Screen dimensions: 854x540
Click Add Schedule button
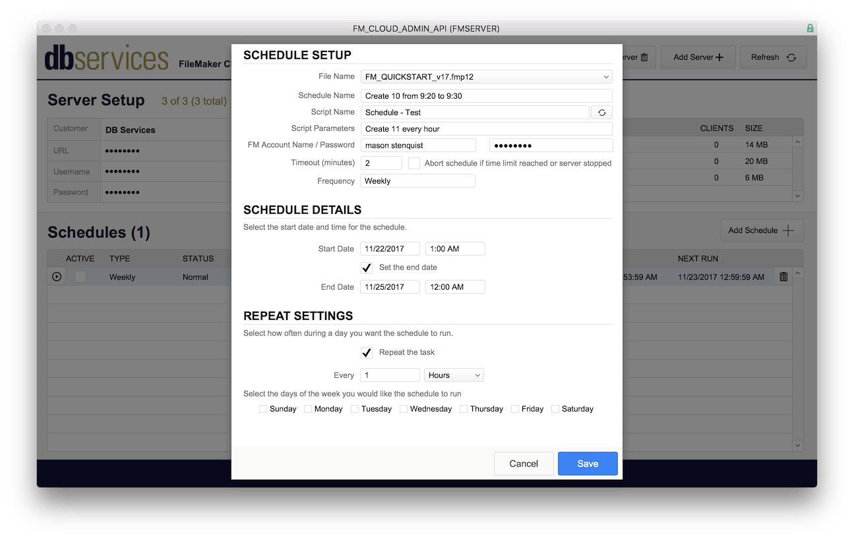[x=762, y=230]
